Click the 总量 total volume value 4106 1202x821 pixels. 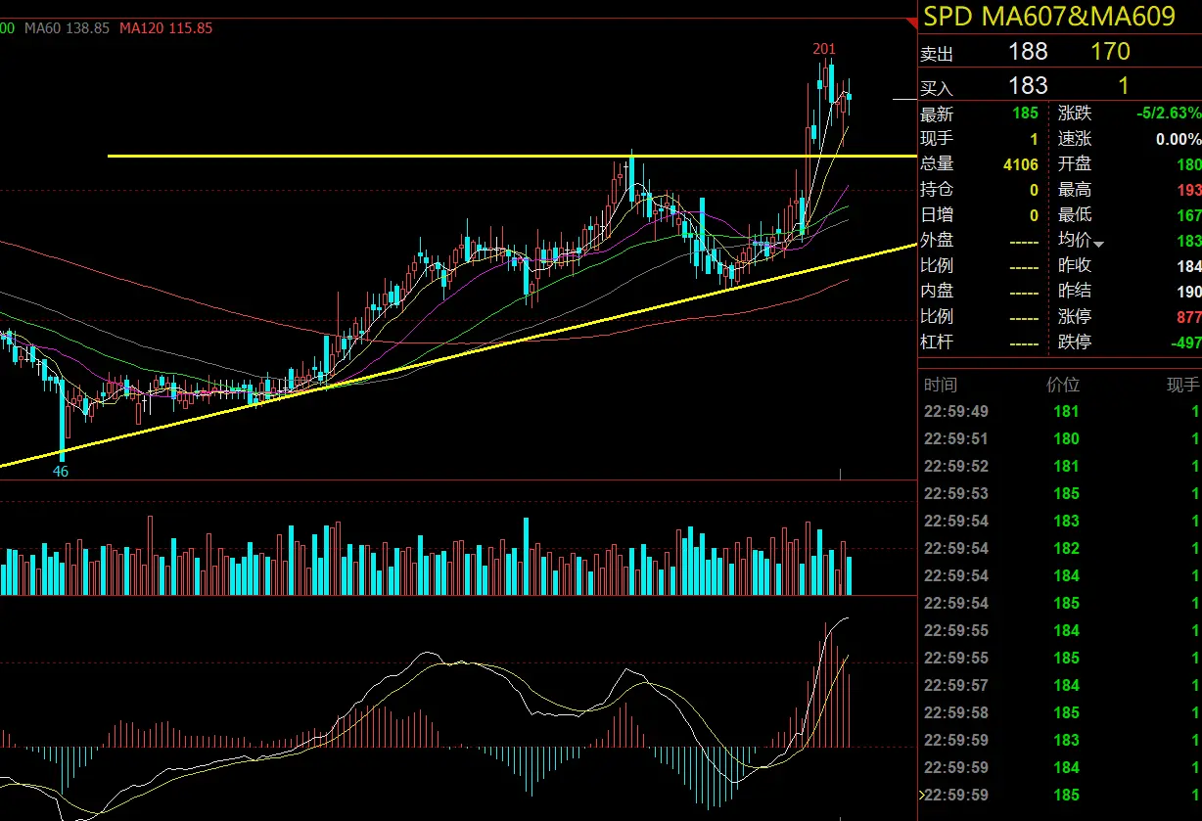click(1021, 164)
